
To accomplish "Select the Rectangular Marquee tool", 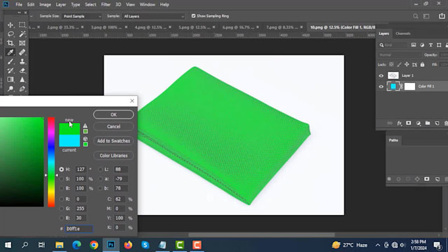I will [22, 25].
